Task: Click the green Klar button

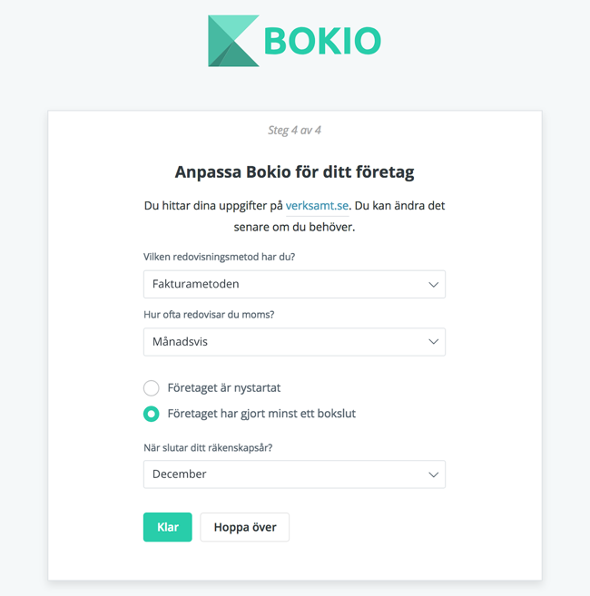Action: 168,527
